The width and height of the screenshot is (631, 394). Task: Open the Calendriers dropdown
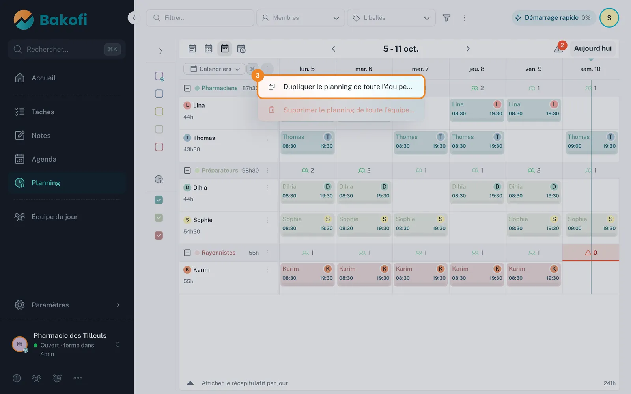(215, 69)
